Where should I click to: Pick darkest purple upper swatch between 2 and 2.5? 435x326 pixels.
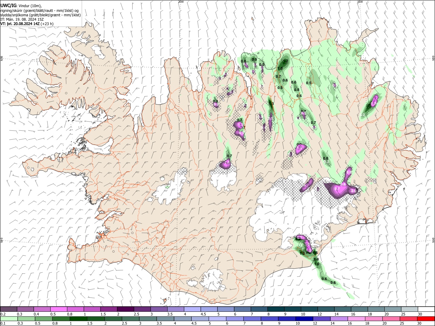pyautogui.click(x=125, y=309)
